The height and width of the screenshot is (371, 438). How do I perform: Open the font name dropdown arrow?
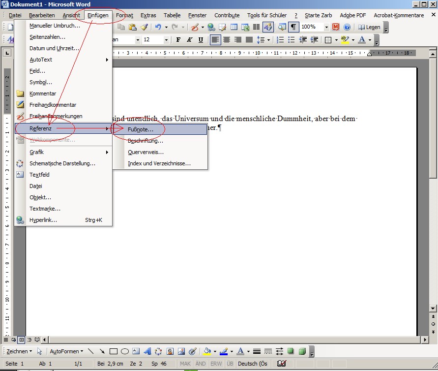(x=138, y=40)
